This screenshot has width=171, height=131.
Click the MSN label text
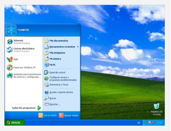16,59
